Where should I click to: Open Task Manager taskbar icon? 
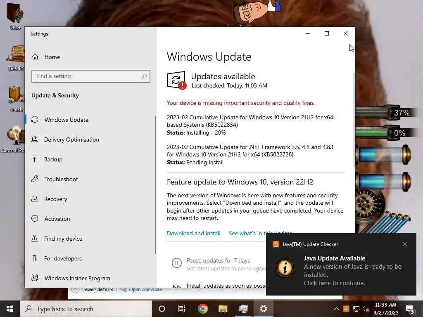[243, 309]
